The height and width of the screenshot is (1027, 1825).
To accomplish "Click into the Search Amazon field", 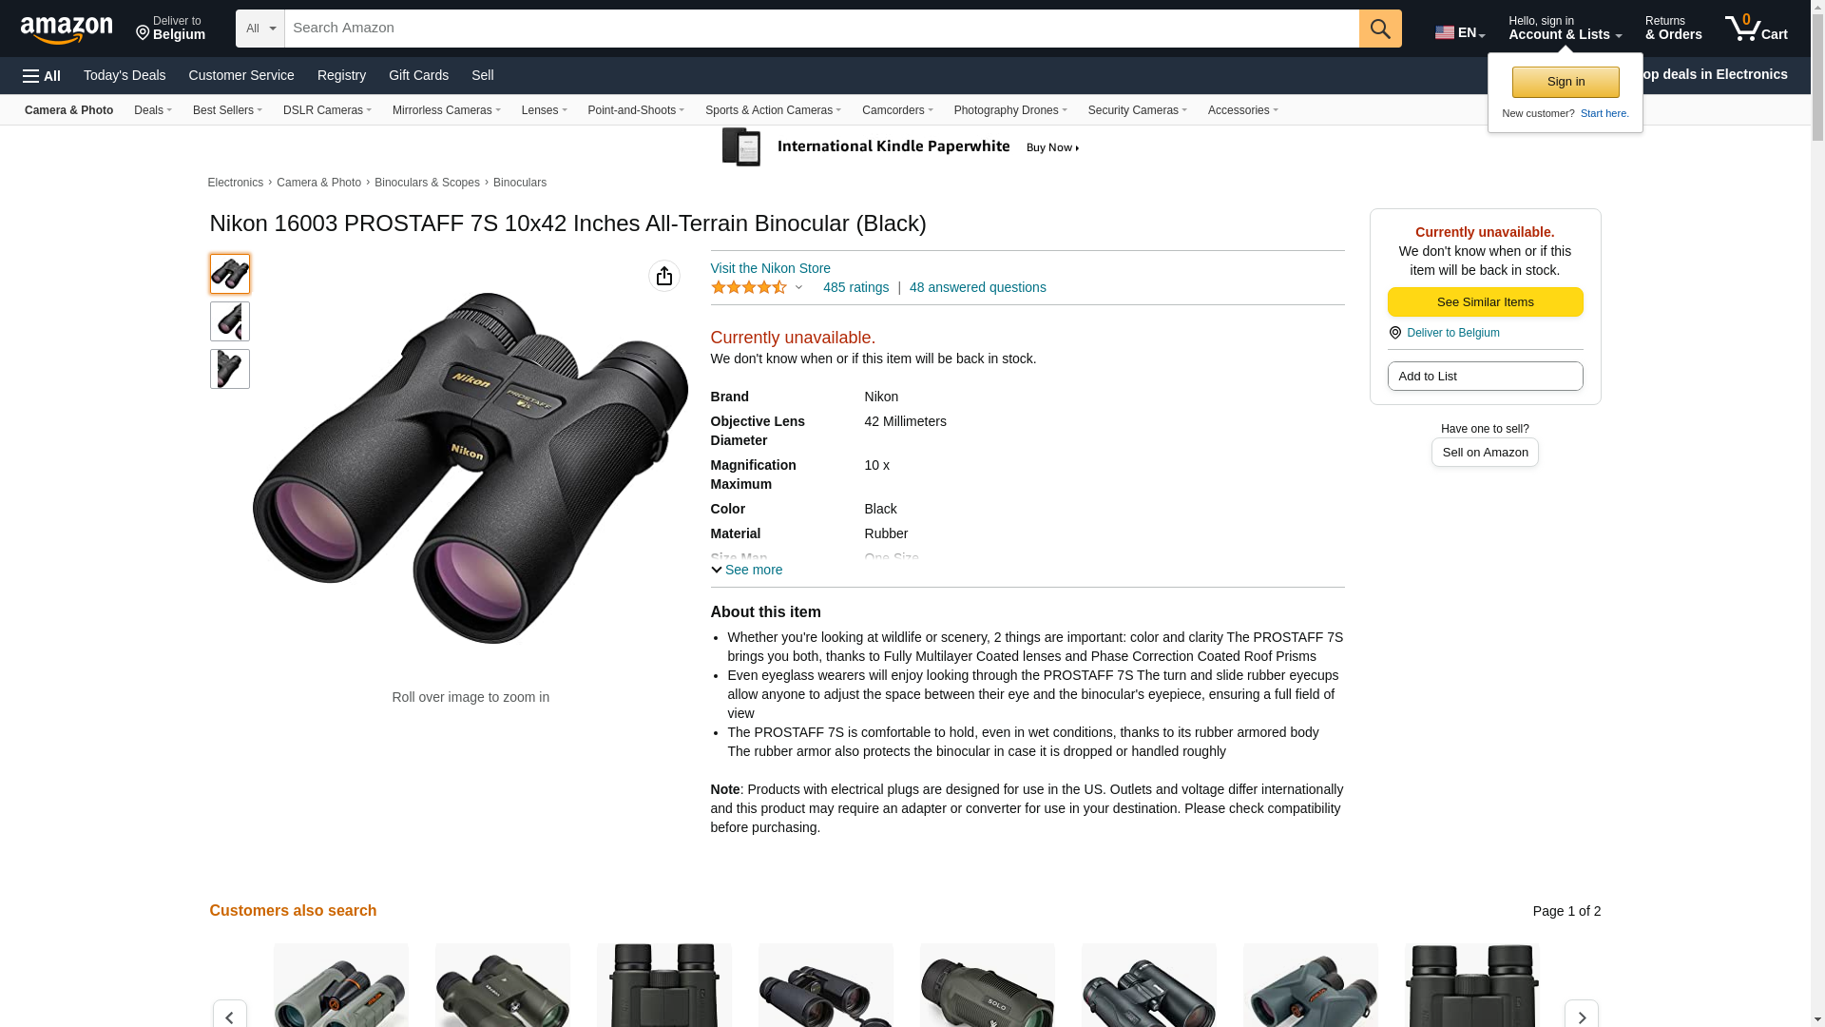I will point(821,29).
